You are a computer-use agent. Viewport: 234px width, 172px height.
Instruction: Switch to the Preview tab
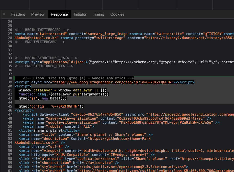(38, 14)
